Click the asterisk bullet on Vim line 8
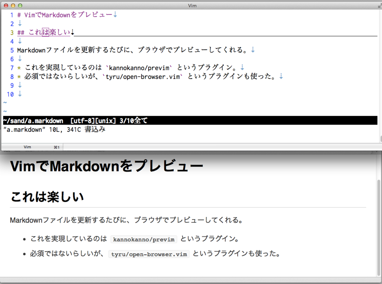This screenshot has width=382, height=284. [19, 77]
